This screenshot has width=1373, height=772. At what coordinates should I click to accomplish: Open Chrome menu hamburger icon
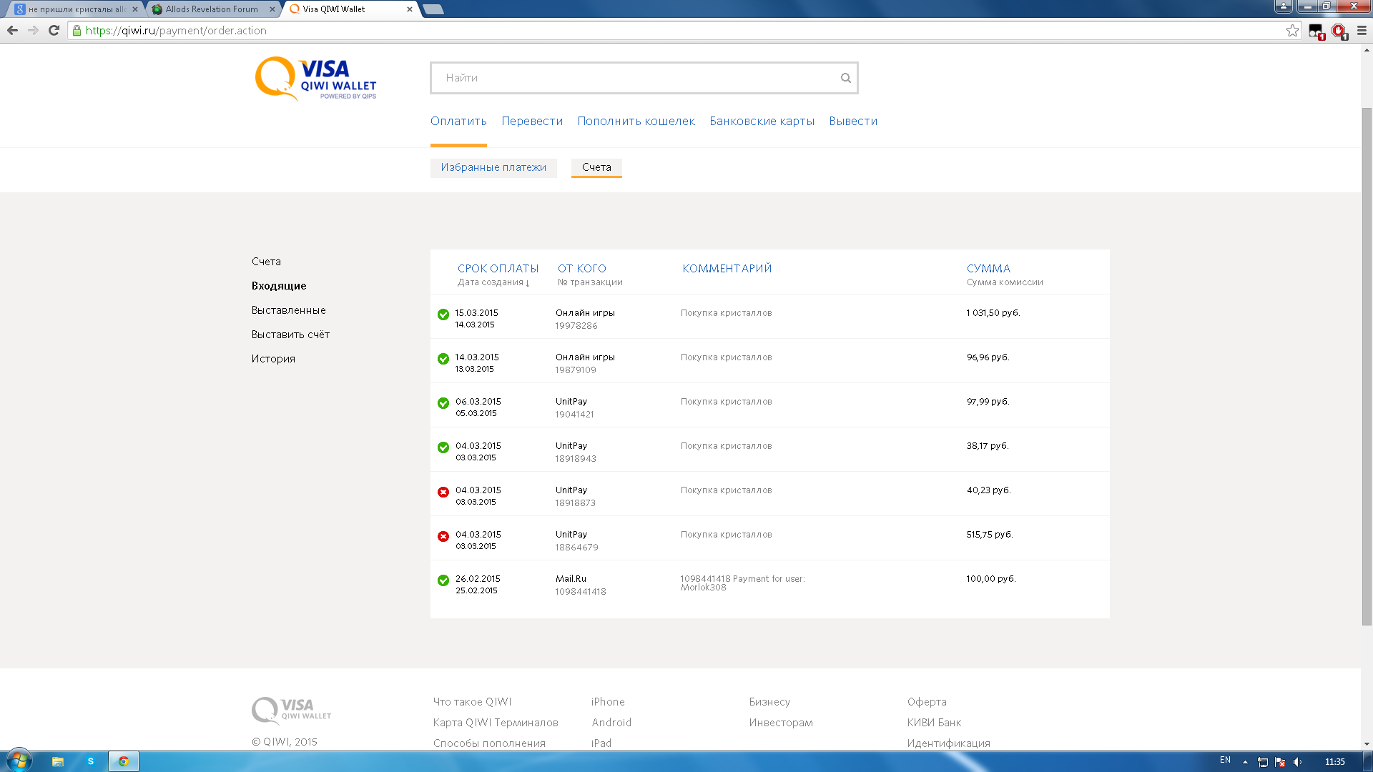[1362, 30]
